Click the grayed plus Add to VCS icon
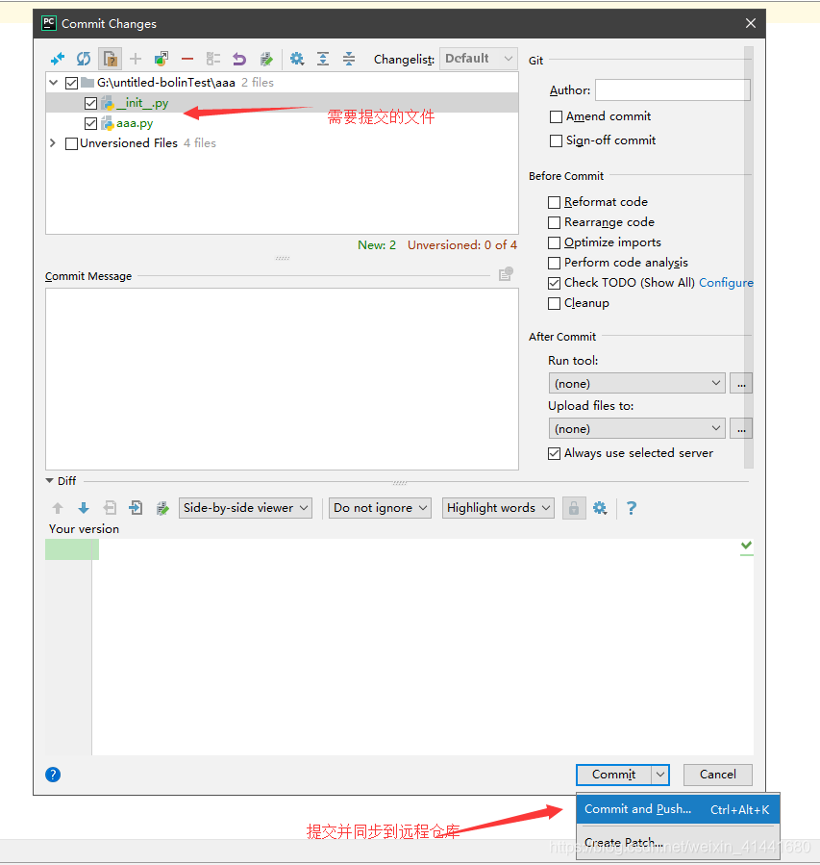The image size is (820, 865). [x=136, y=59]
